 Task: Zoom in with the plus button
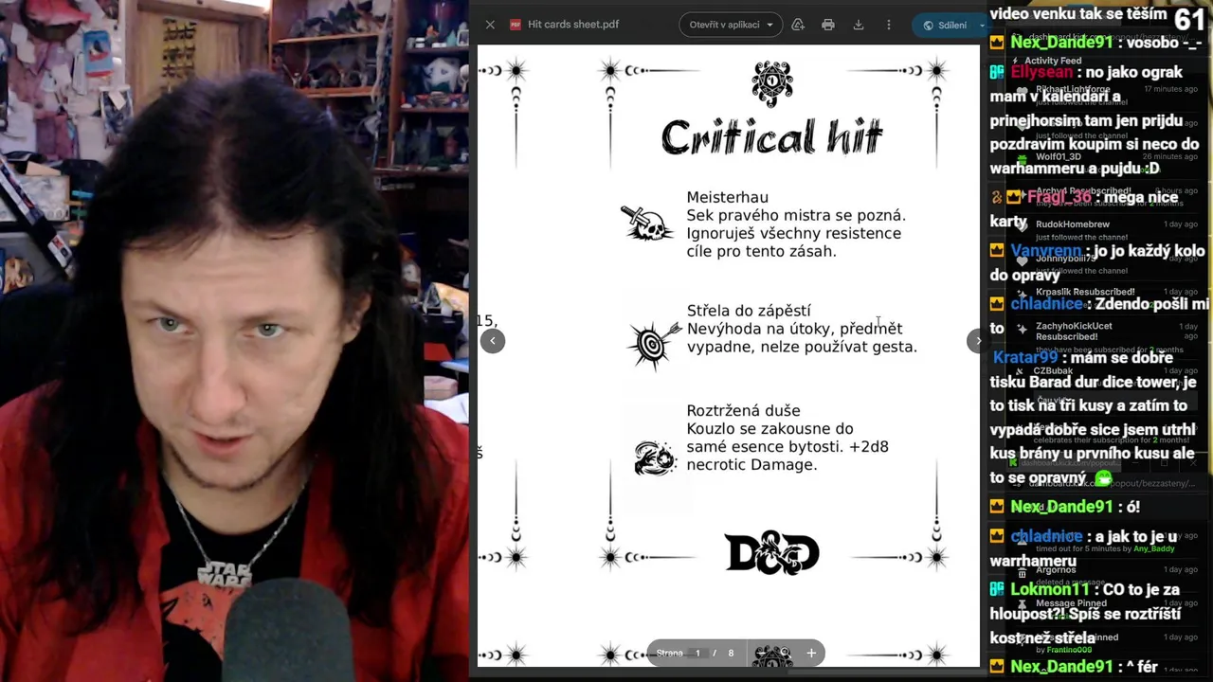pos(811,653)
